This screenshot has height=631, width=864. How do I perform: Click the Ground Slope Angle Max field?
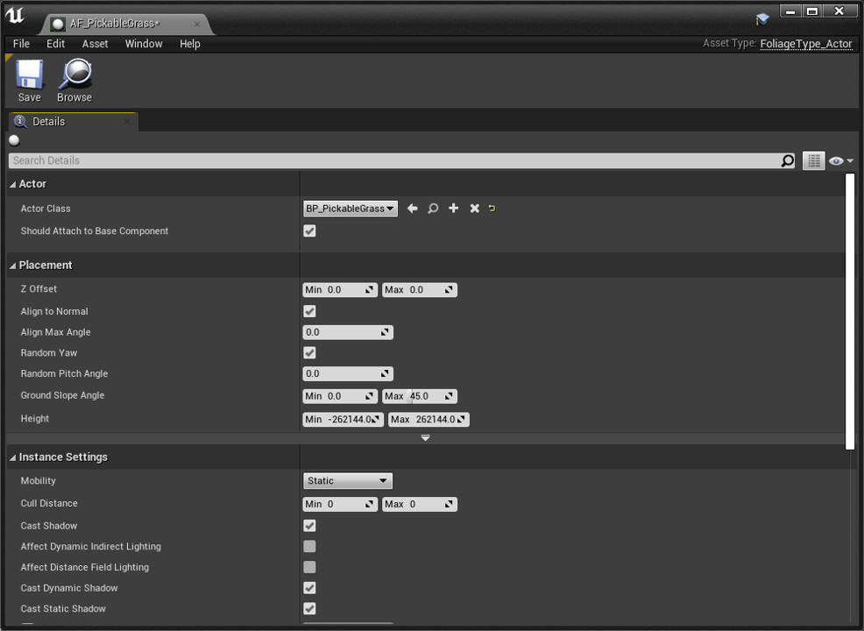420,396
